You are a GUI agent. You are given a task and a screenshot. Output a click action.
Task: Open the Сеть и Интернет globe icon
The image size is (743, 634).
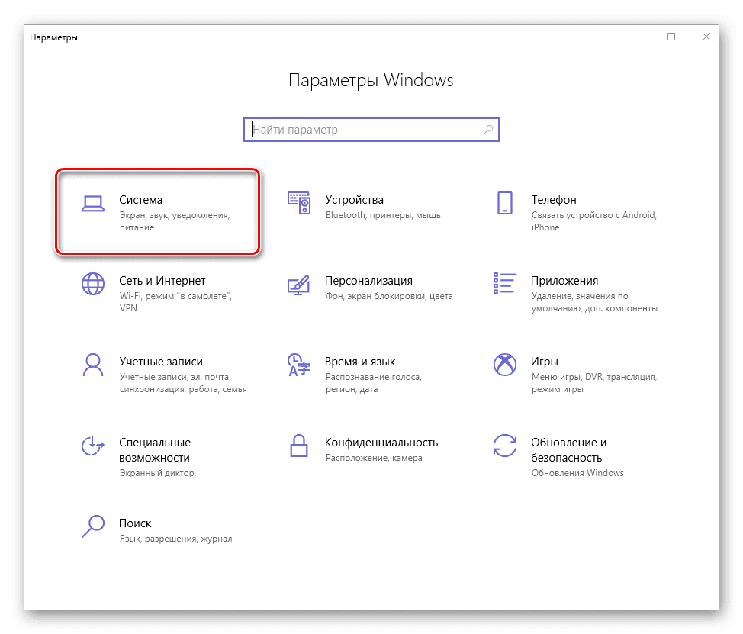[93, 284]
